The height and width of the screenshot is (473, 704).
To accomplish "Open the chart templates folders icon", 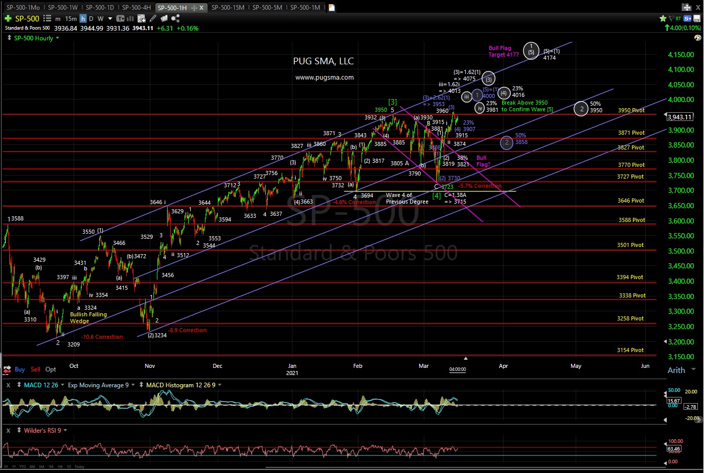I will pos(164,18).
